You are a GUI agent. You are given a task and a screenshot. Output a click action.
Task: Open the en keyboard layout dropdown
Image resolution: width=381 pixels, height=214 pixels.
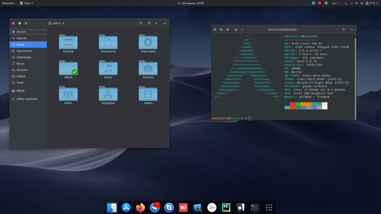(x=335, y=3)
